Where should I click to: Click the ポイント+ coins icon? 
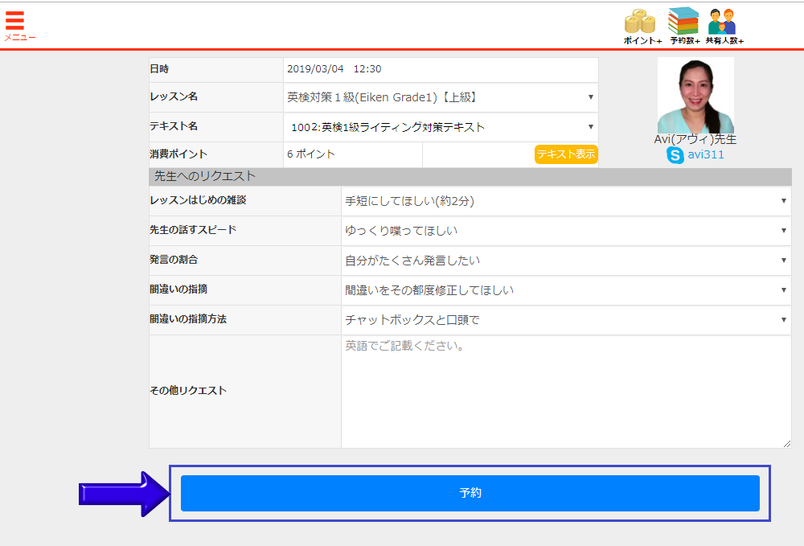tap(640, 23)
